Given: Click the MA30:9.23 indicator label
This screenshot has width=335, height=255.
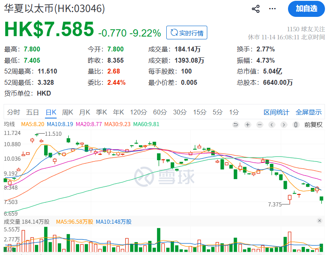Looking at the screenshot, I should (x=117, y=124).
